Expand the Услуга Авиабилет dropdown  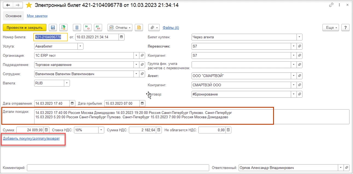point(80,46)
